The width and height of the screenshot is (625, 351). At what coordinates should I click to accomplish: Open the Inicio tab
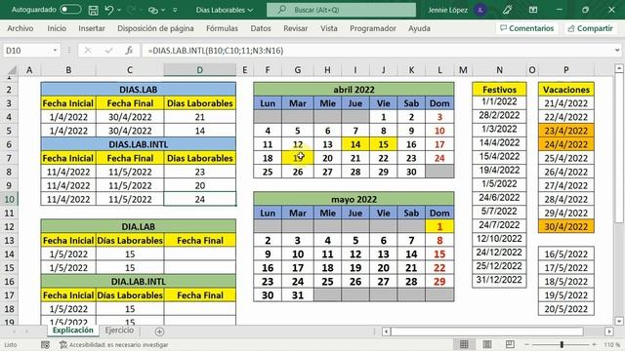pyautogui.click(x=57, y=28)
